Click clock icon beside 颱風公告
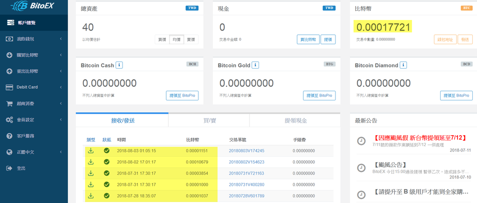The height and width of the screenshot is (203, 477). 361,168
